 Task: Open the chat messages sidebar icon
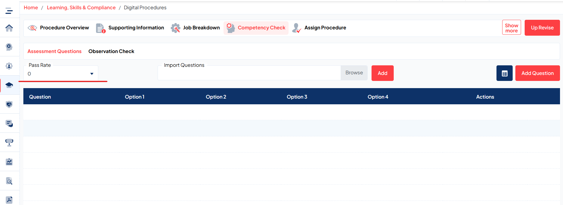point(9,123)
